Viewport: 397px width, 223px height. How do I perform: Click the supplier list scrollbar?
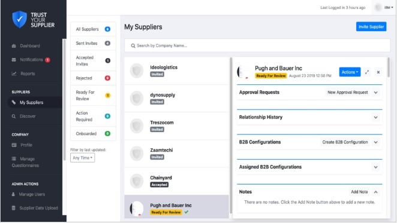pyautogui.click(x=231, y=135)
